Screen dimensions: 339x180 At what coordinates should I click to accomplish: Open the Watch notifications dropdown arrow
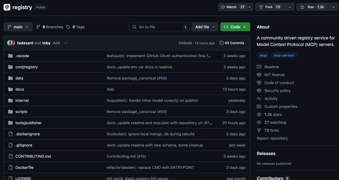(250, 7)
